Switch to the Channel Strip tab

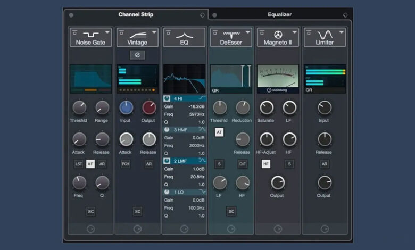(x=136, y=14)
